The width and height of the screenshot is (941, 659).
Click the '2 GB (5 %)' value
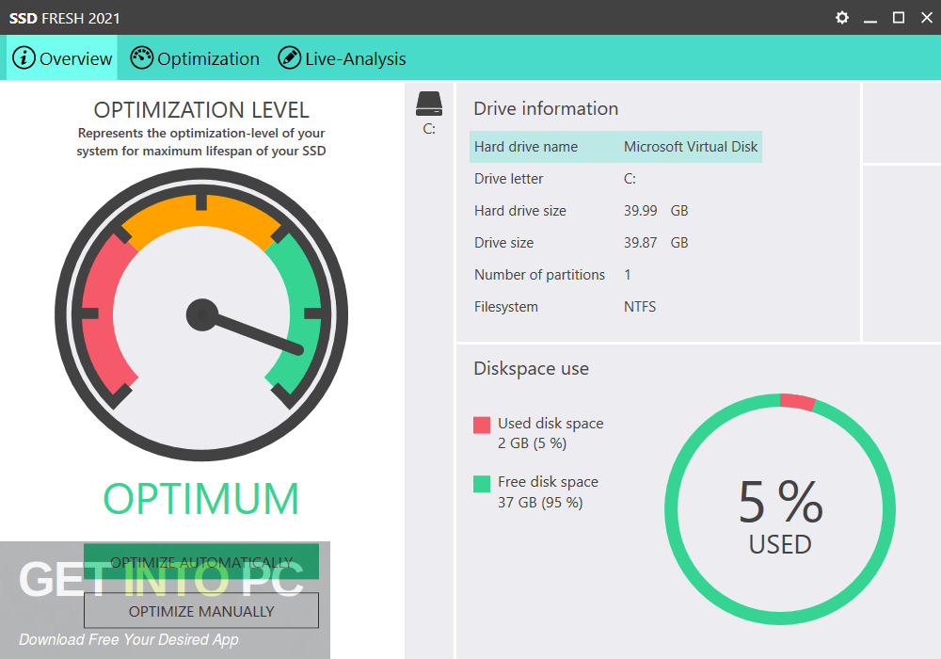click(x=532, y=443)
